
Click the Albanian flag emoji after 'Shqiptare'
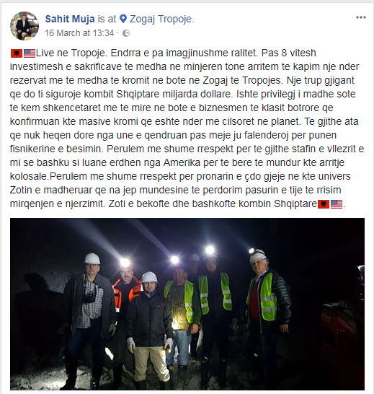(324, 204)
